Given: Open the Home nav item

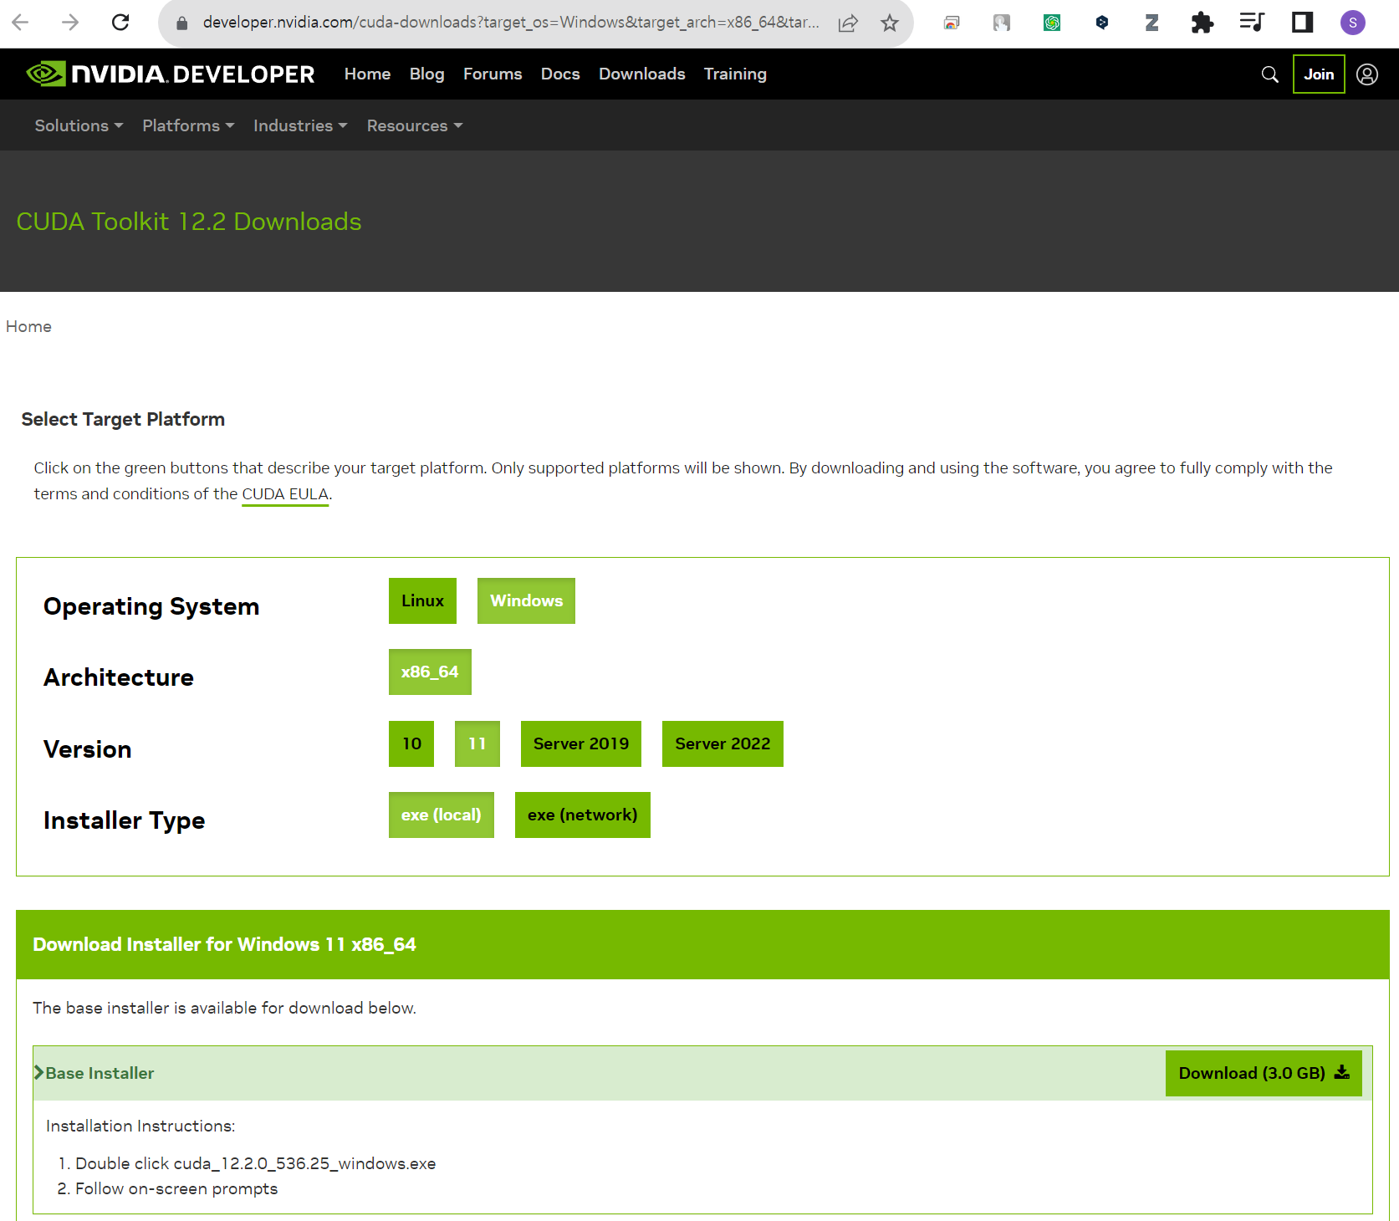Looking at the screenshot, I should (x=367, y=74).
